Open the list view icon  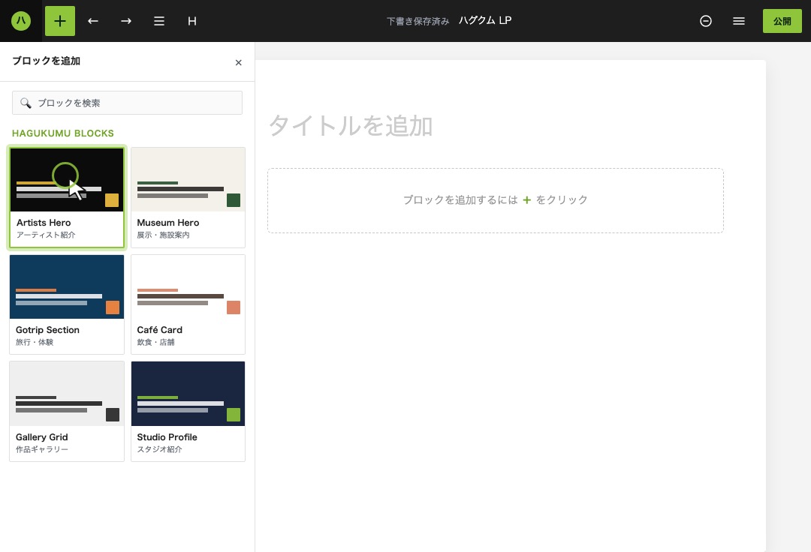(158, 21)
